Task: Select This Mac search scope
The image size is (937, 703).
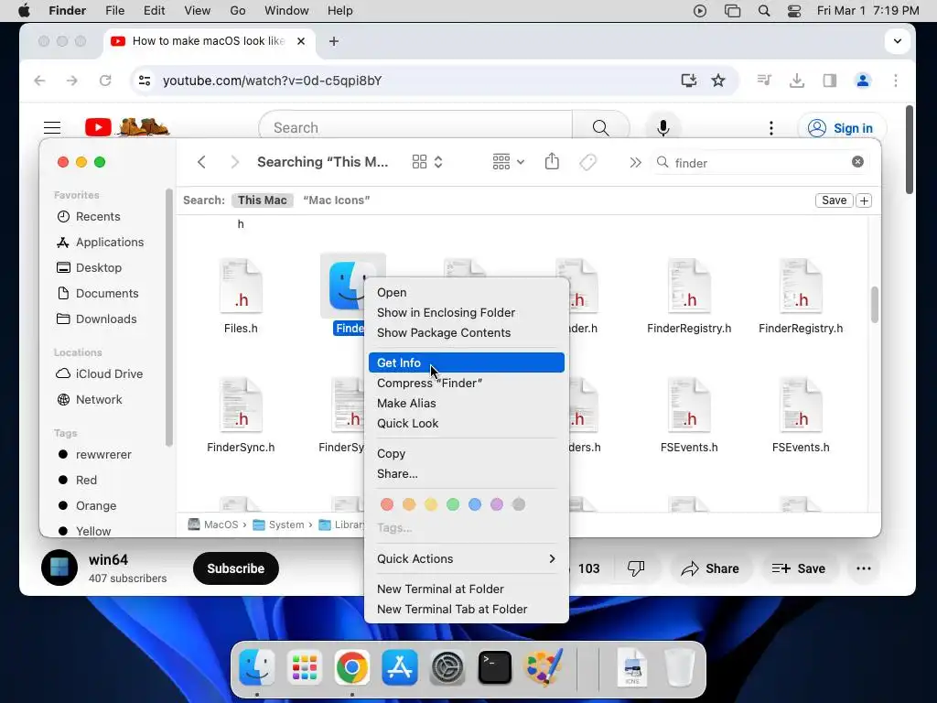Action: [x=263, y=200]
